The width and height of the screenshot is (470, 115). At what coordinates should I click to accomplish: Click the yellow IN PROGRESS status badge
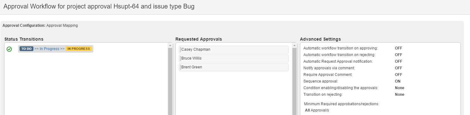point(79,49)
